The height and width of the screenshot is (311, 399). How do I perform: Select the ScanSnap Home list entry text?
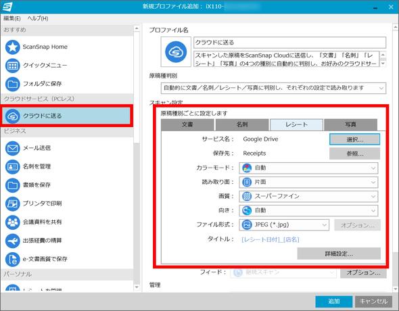click(45, 47)
